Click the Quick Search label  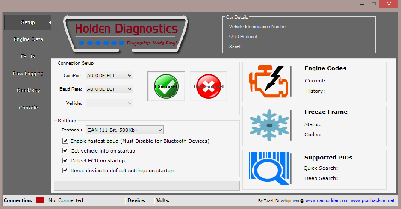click(x=321, y=168)
